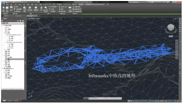The image size is (183, 103).
Task: Click the Edit Surface ribbon button
Action: point(36,9)
